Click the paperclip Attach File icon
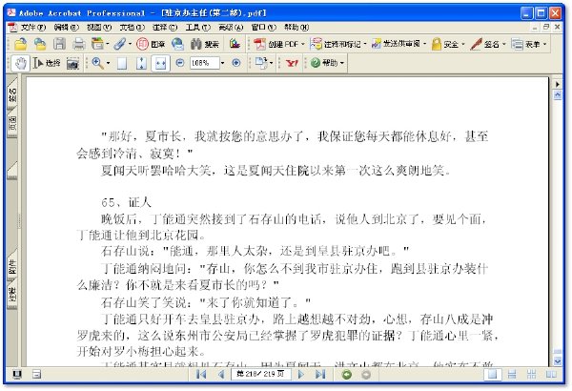The height and width of the screenshot is (391, 572). tap(120, 44)
